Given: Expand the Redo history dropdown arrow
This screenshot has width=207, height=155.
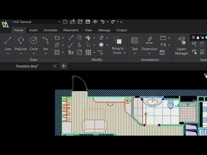Looking at the screenshot, I should point(118,22).
